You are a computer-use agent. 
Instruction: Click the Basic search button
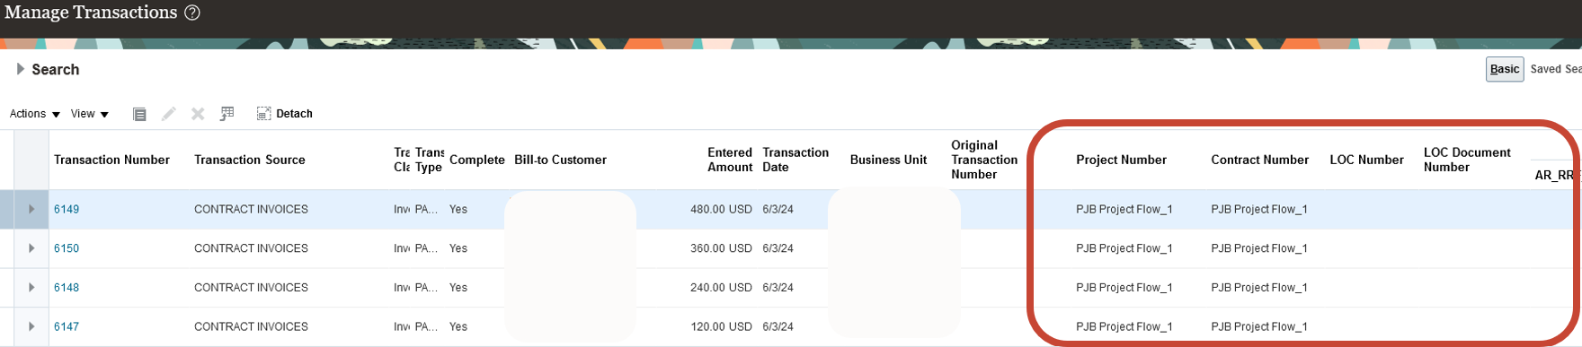pos(1505,69)
